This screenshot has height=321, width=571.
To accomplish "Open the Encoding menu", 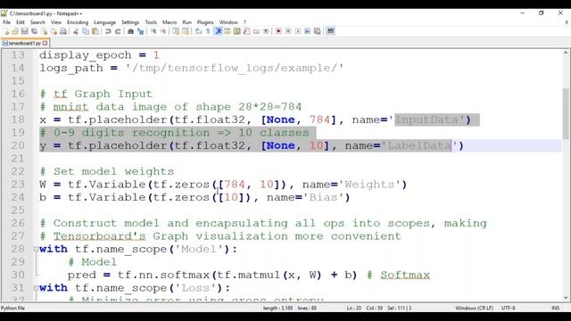I will [x=78, y=22].
